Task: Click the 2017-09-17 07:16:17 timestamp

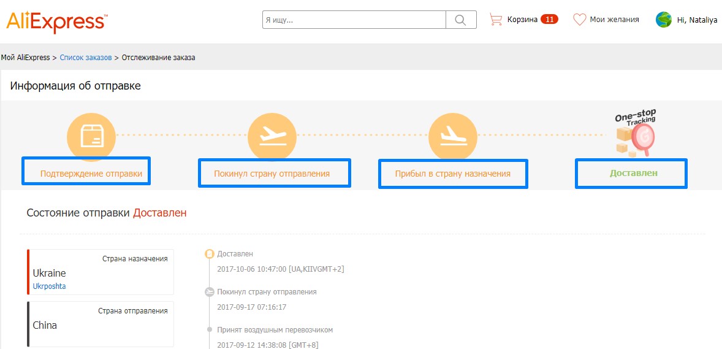Action: pyautogui.click(x=251, y=307)
